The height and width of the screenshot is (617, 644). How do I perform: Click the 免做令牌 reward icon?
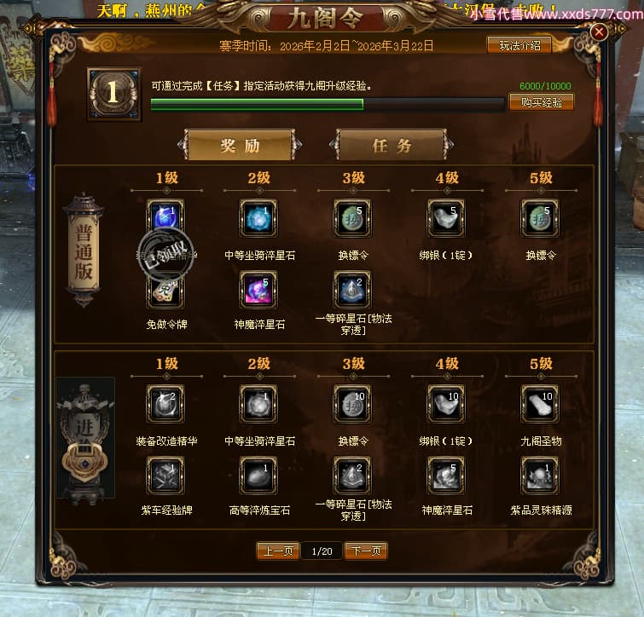coord(165,291)
